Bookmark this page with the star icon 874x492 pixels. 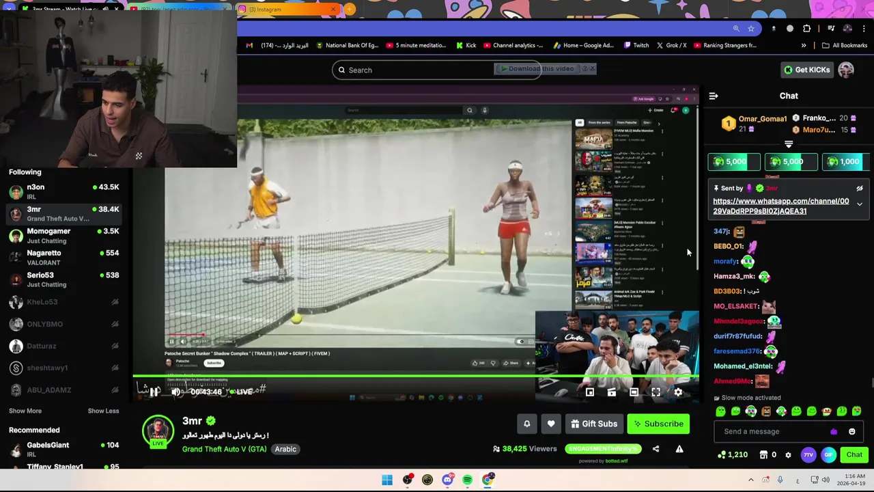coord(751,29)
